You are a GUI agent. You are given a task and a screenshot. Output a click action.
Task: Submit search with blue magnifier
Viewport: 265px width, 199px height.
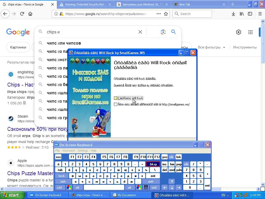point(173,32)
